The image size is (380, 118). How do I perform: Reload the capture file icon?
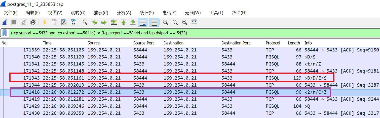pos(73,23)
